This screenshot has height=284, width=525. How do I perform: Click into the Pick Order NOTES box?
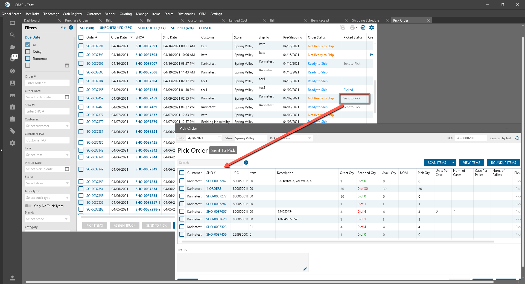[243, 262]
